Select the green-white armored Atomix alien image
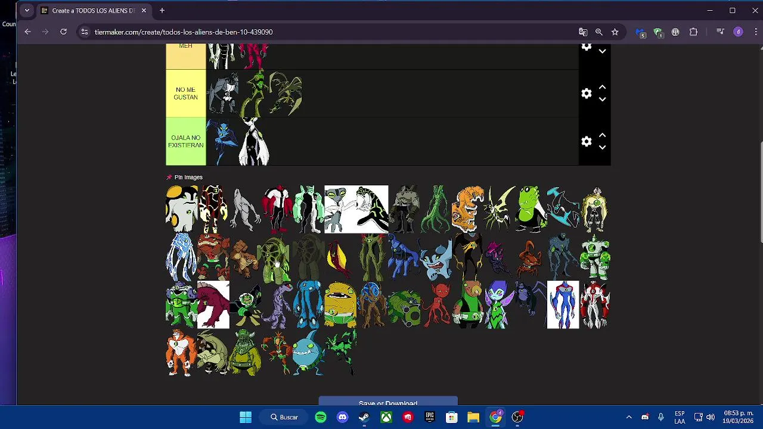 [x=595, y=257]
